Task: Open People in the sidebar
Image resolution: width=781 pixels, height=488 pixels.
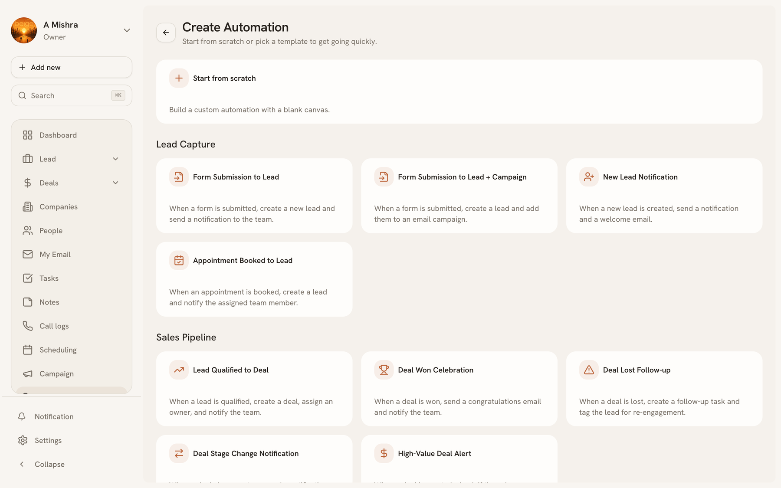Action: [72, 230]
